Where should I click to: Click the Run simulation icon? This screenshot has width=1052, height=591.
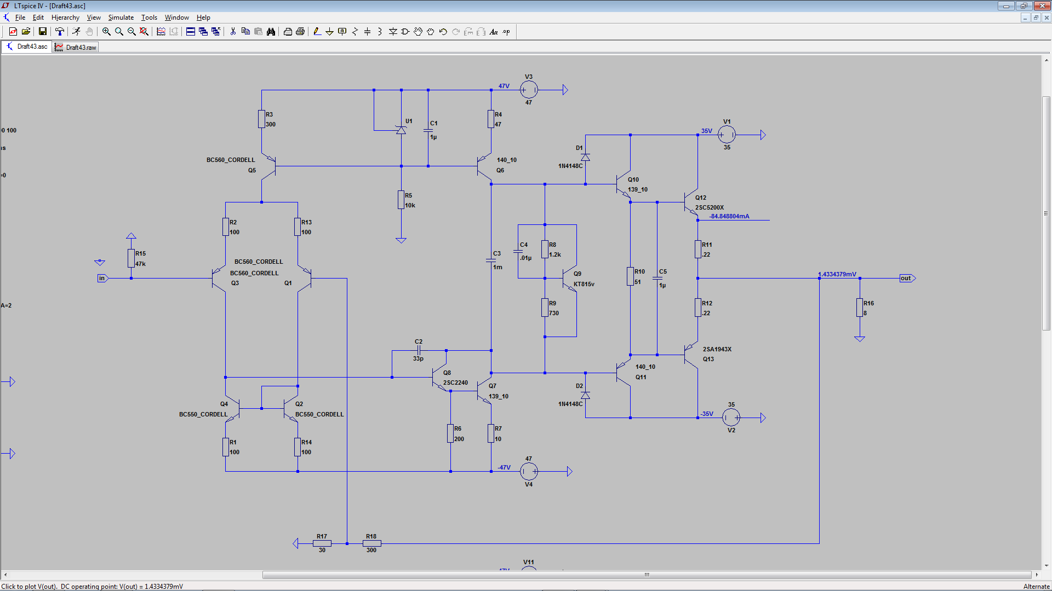76,32
